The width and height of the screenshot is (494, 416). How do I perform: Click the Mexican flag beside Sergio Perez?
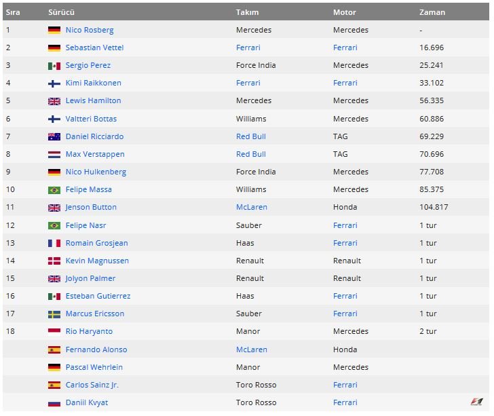point(54,66)
